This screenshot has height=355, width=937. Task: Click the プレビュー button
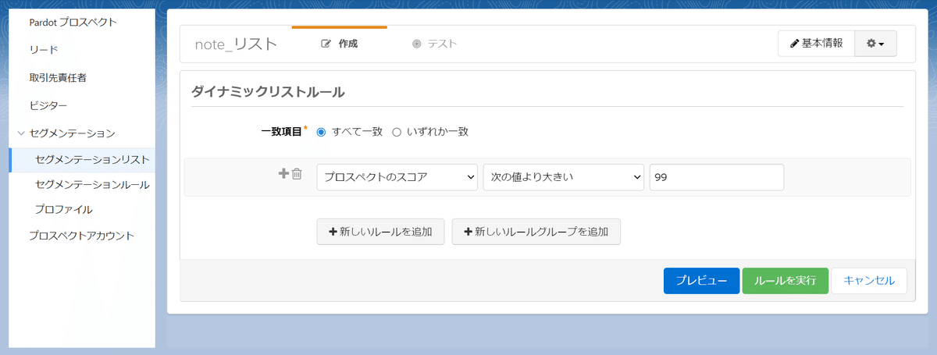coord(701,281)
